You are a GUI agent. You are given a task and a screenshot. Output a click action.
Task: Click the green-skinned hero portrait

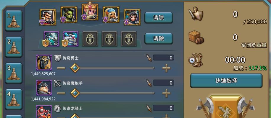coord(69,15)
